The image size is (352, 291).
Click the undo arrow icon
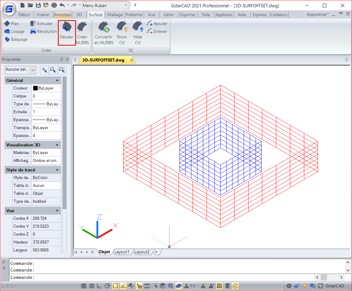[x=62, y=5]
